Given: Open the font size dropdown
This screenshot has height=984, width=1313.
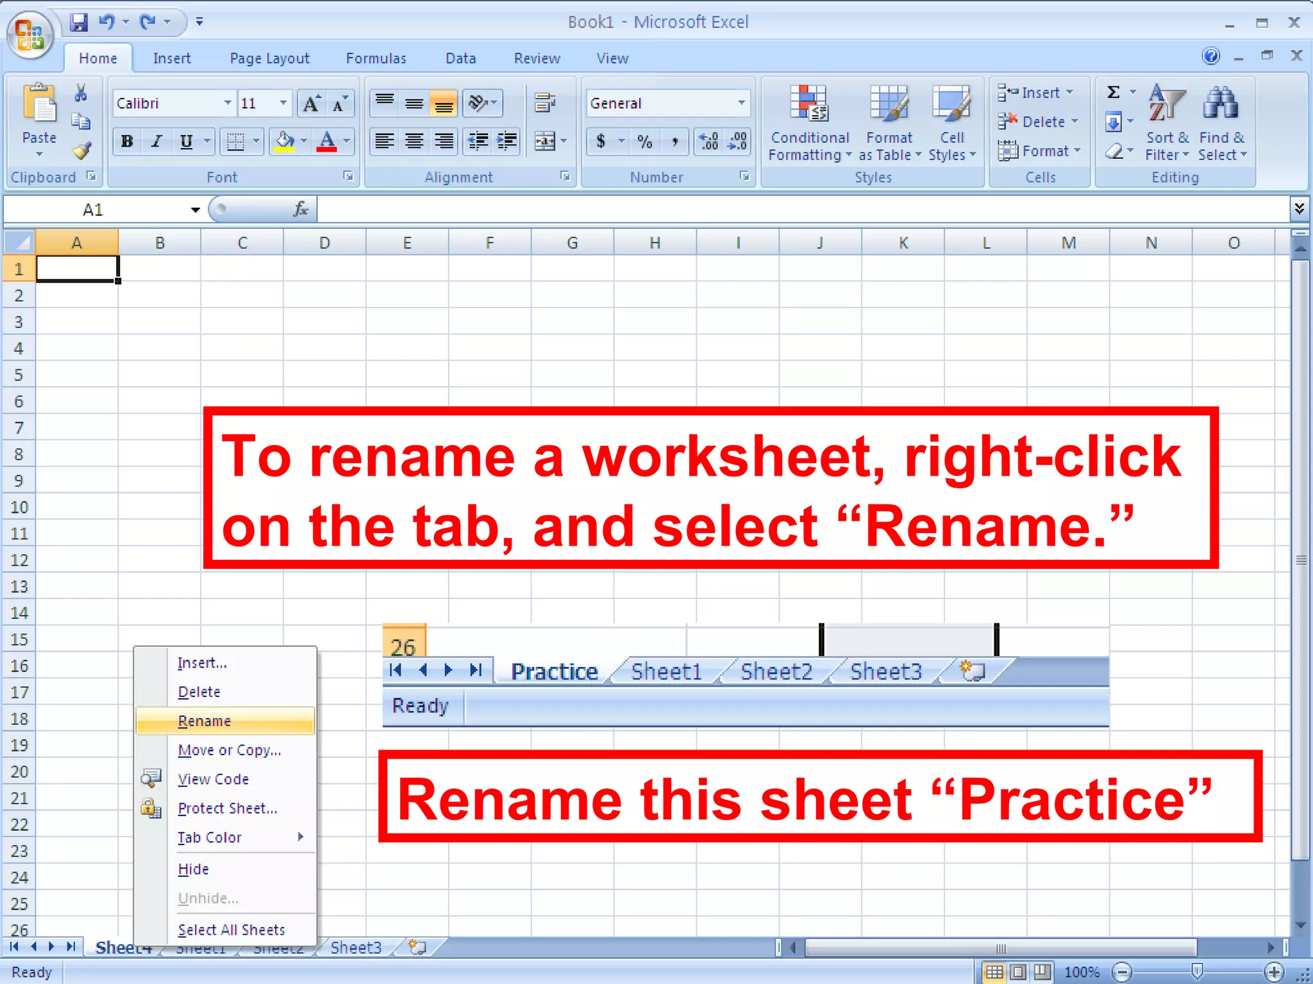Looking at the screenshot, I should click(x=283, y=103).
